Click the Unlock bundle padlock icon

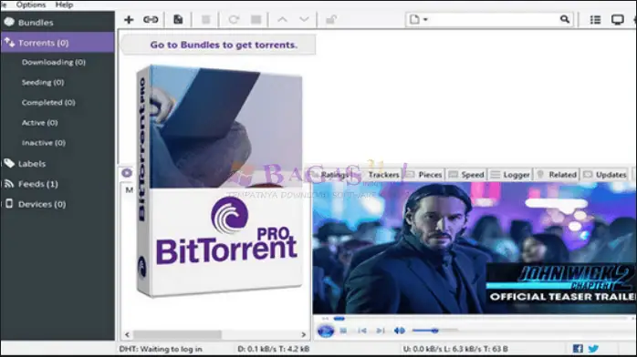tap(331, 19)
